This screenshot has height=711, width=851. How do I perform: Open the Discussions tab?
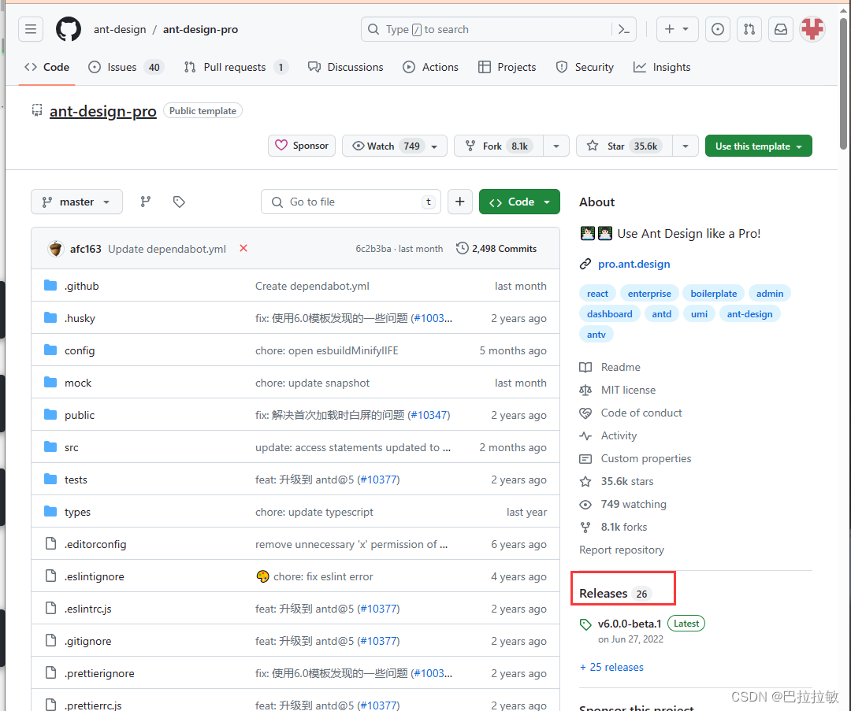click(346, 67)
